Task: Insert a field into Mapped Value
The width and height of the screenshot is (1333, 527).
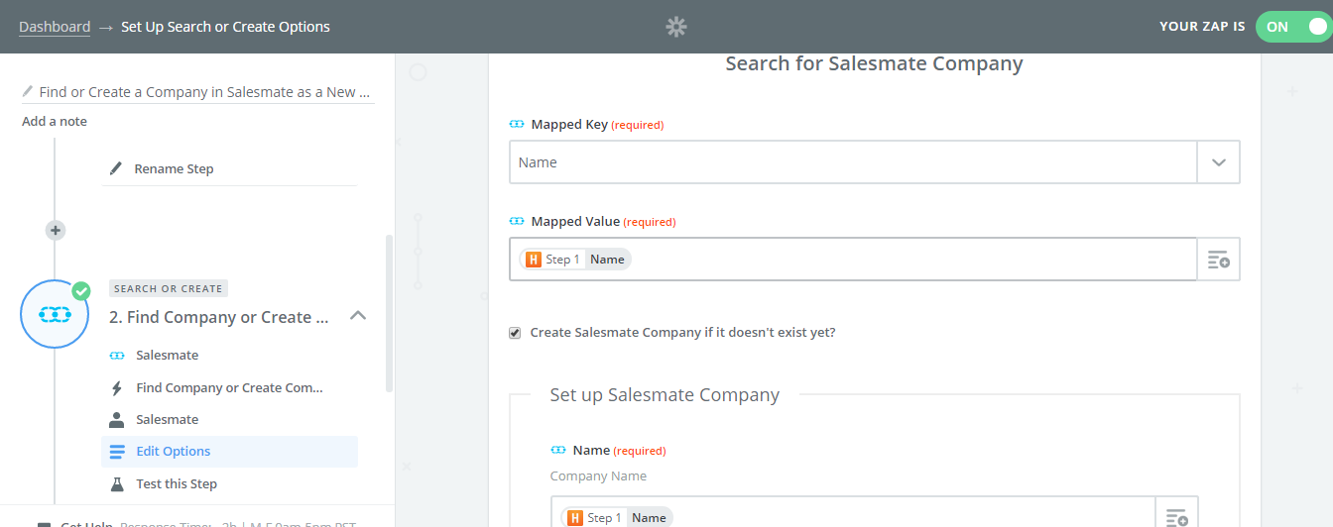Action: [x=1219, y=260]
